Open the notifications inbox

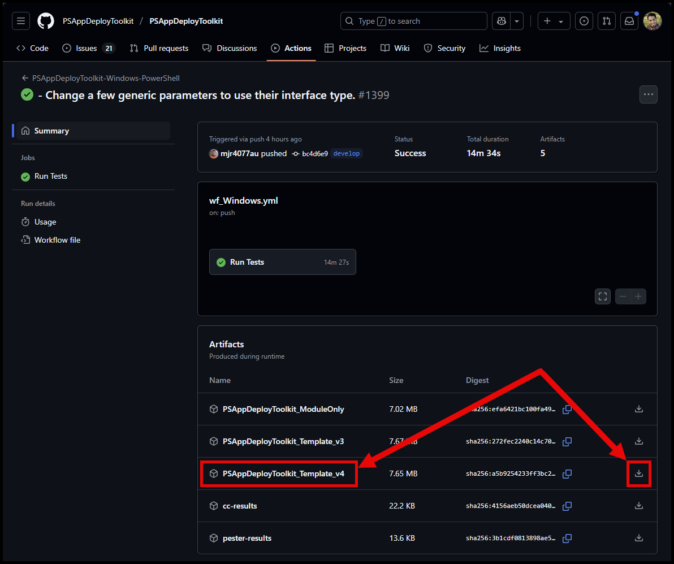(629, 21)
